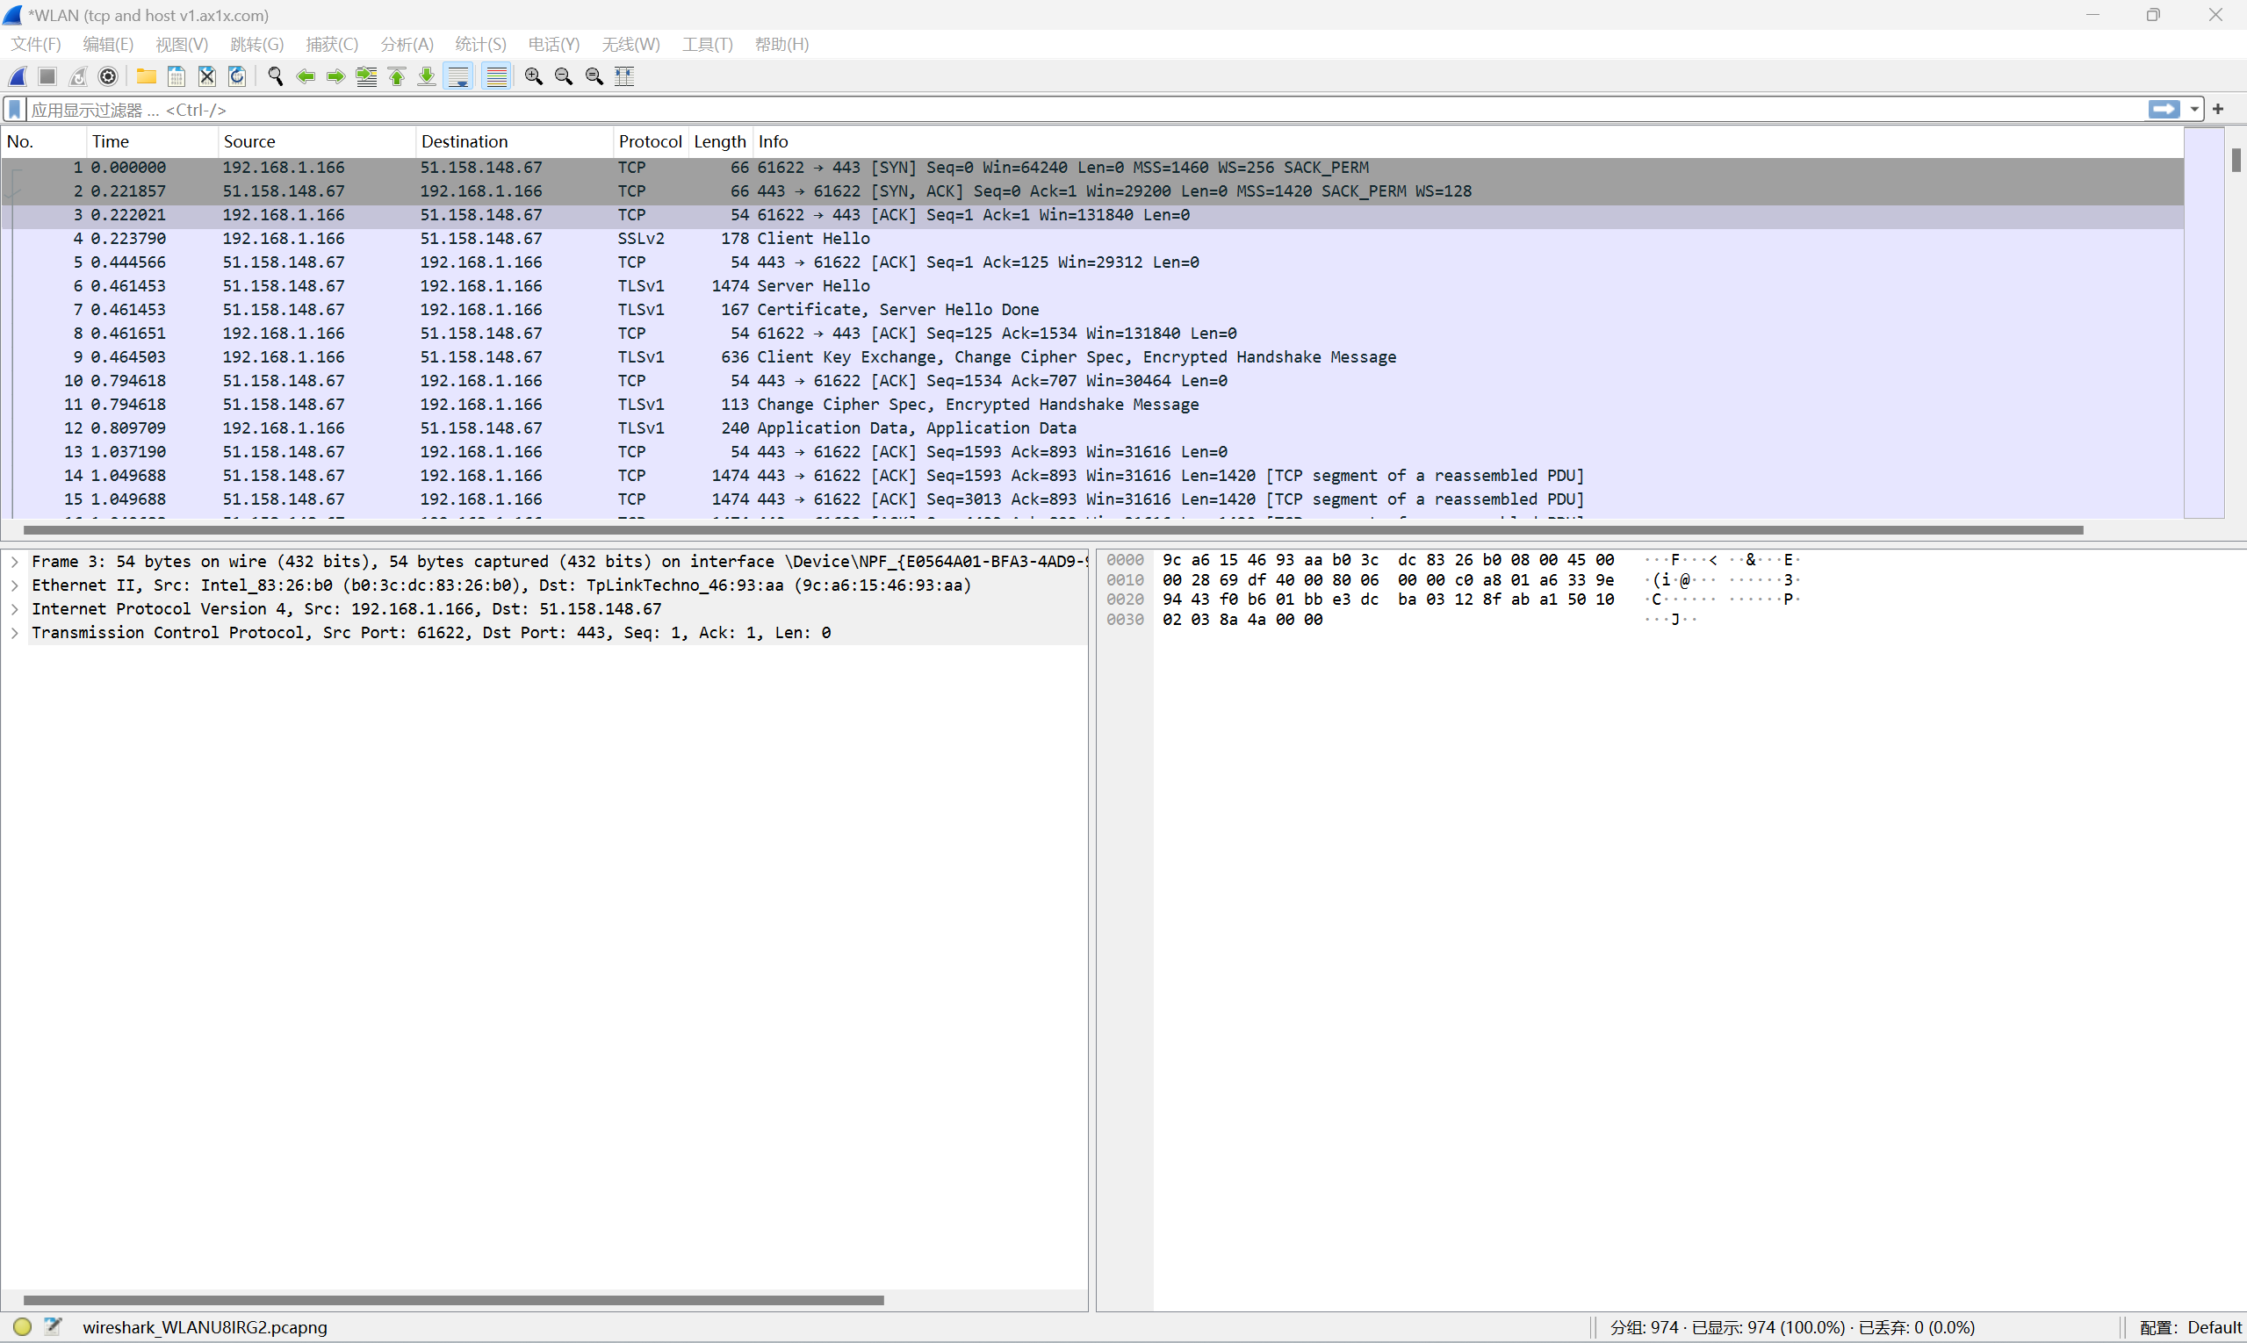Select packet 6 Server Hello row
Screen dimensions: 2247x1343
(x=1091, y=286)
